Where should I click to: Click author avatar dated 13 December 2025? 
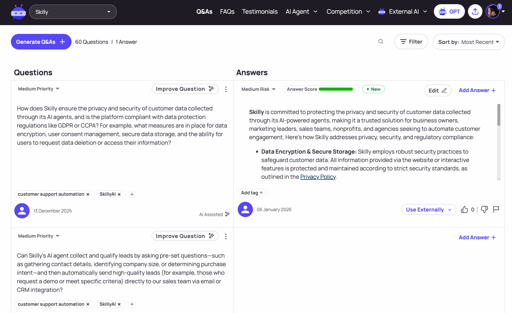click(22, 211)
